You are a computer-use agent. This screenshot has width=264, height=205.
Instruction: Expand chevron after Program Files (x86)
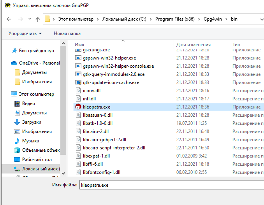(199, 19)
